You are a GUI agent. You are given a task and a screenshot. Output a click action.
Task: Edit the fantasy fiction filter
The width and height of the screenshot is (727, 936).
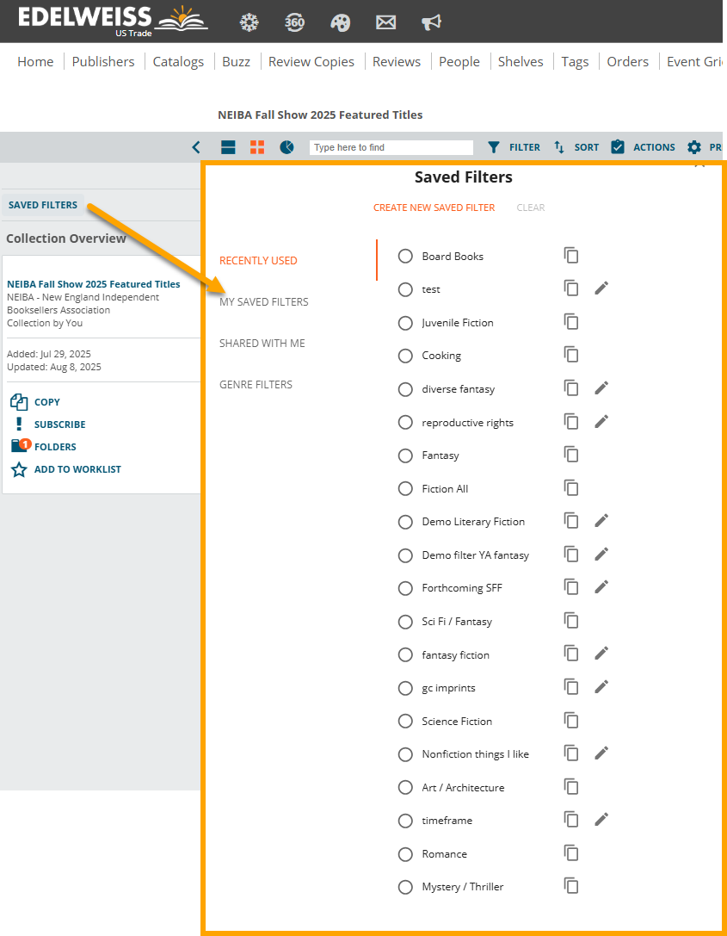pos(601,654)
